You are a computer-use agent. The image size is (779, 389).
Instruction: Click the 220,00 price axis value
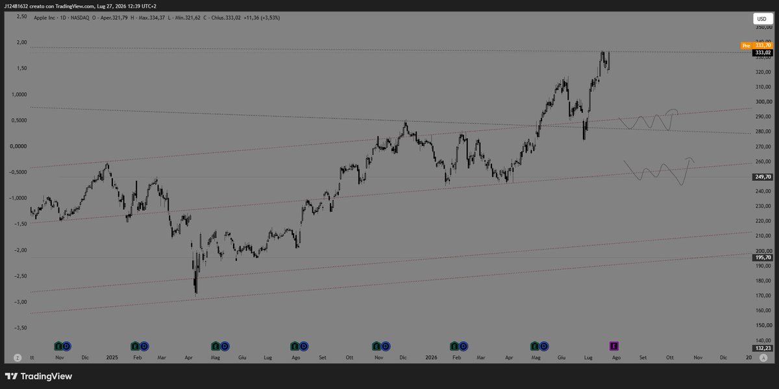pyautogui.click(x=762, y=221)
